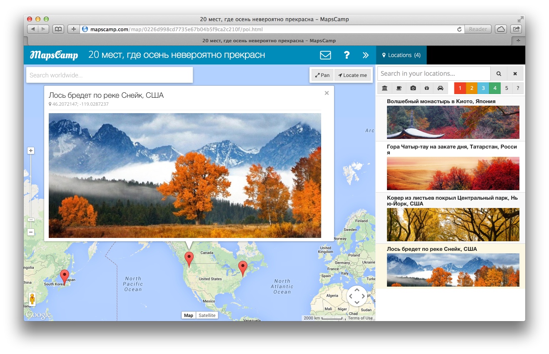Zoom in the map with plus button
The image size is (549, 354).
(x=31, y=151)
